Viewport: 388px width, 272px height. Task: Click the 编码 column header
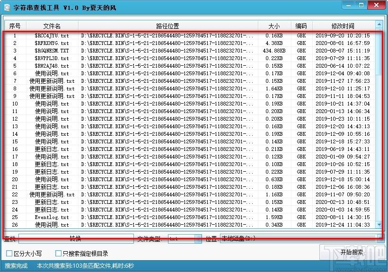pos(301,26)
